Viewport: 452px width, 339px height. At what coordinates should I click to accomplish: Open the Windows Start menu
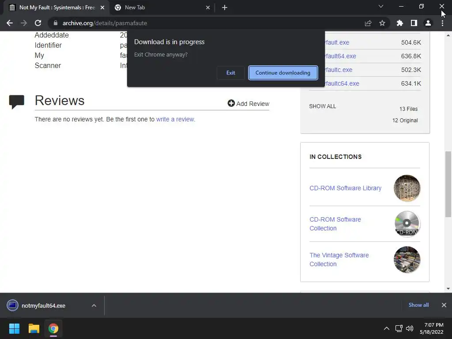coord(14,328)
